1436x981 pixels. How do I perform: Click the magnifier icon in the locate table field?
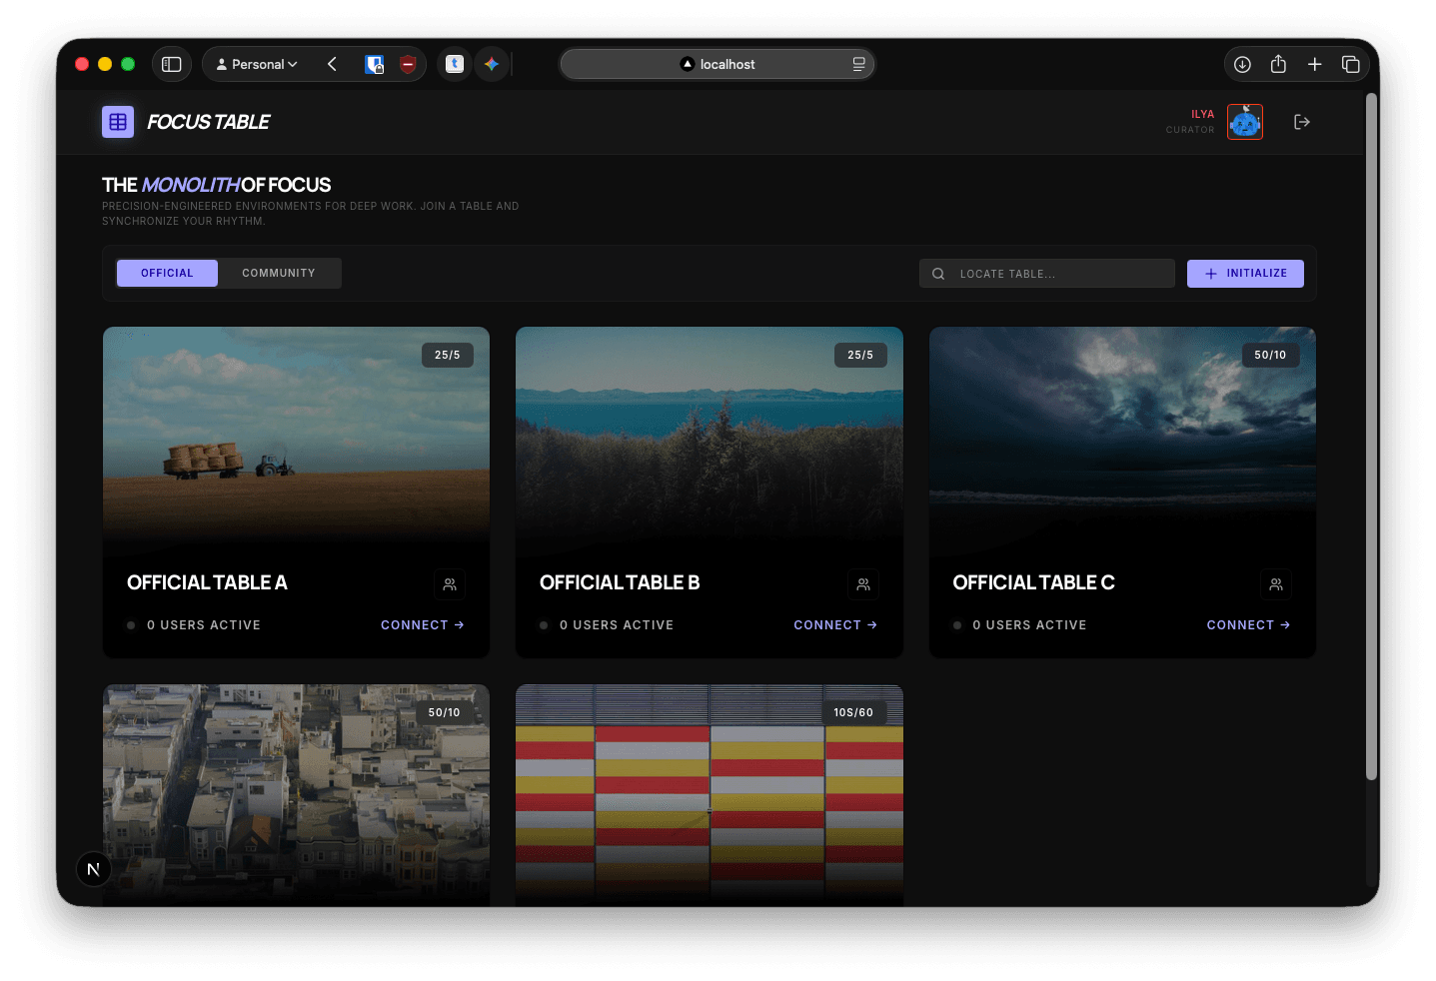pos(937,273)
